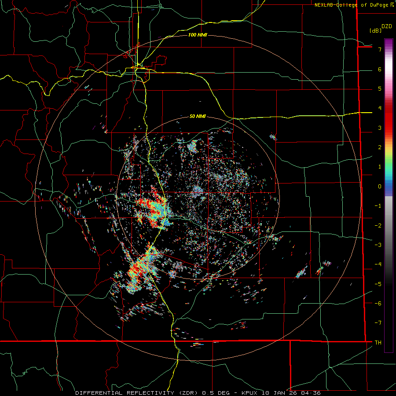Image resolution: width=396 pixels, height=396 pixels.
Task: Click legend value 1
Action: click(x=380, y=167)
